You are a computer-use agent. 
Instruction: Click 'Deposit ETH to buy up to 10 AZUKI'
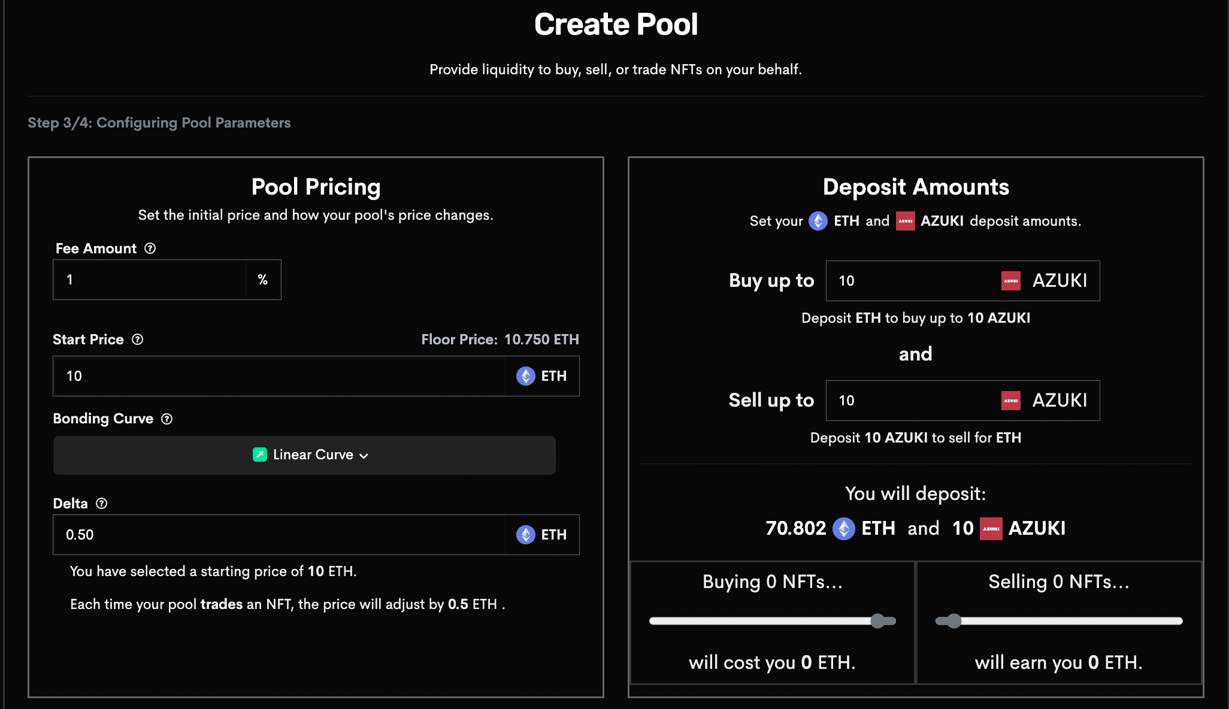pyautogui.click(x=916, y=318)
